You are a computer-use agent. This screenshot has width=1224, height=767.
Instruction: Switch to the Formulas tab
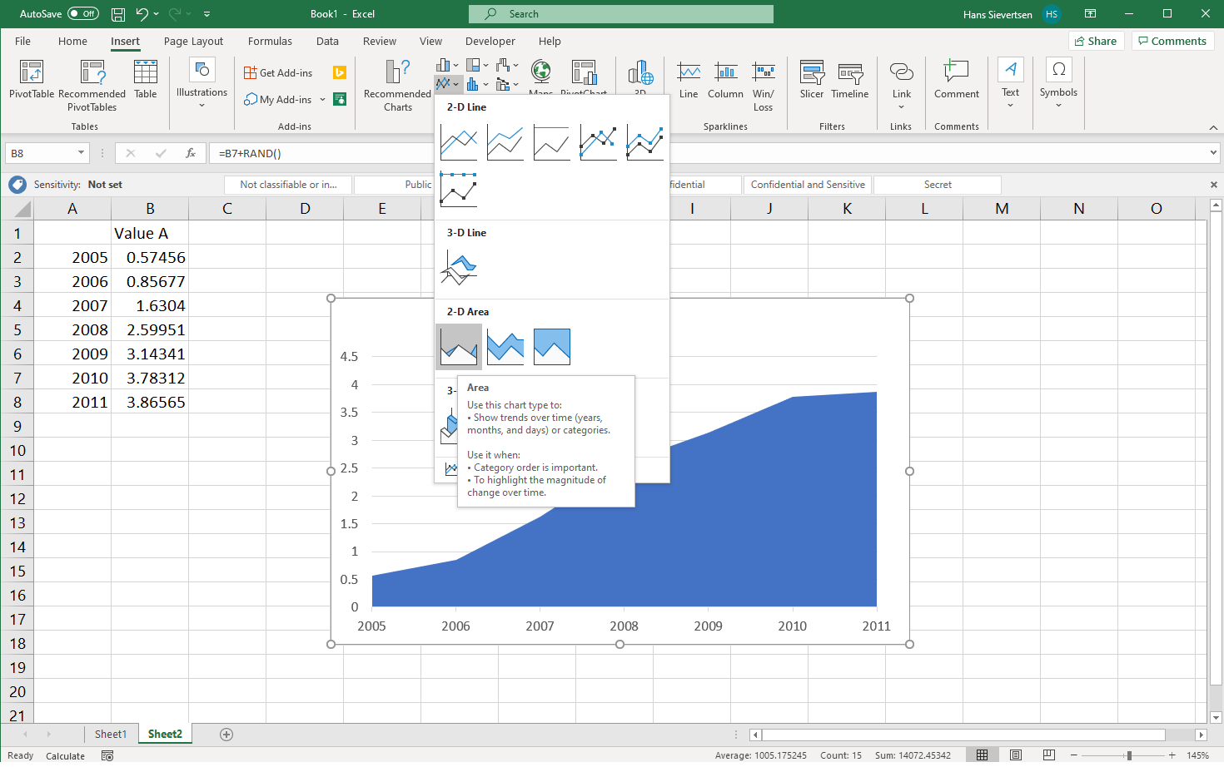(270, 41)
